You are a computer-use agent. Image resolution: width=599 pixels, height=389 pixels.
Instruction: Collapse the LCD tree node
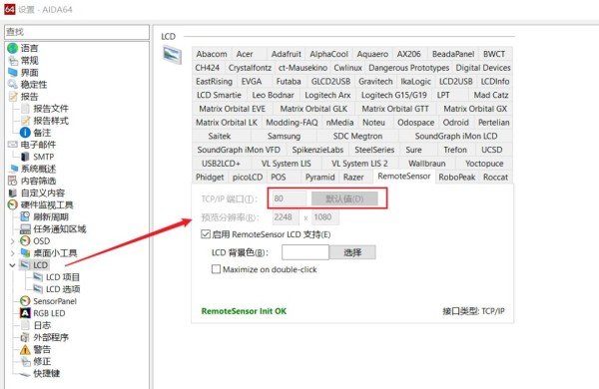pos(12,265)
